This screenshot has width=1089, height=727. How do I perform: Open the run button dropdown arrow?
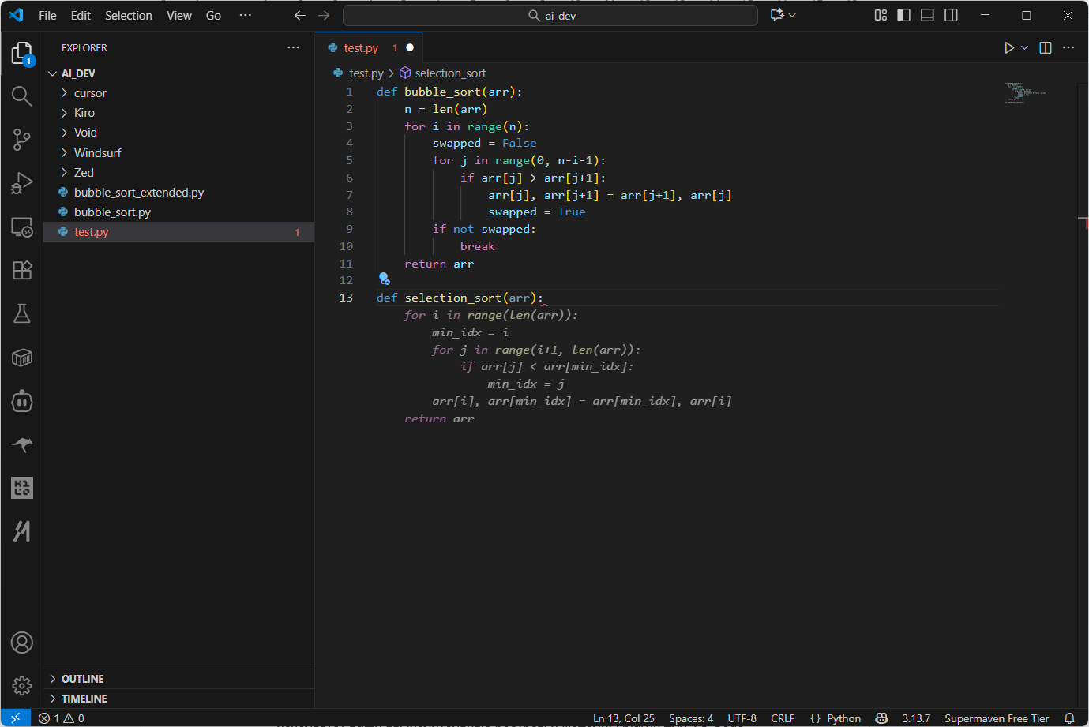(1025, 48)
